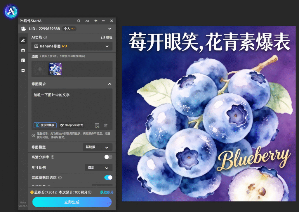
Task: Click the plus box to add image
Action: point(40,69)
